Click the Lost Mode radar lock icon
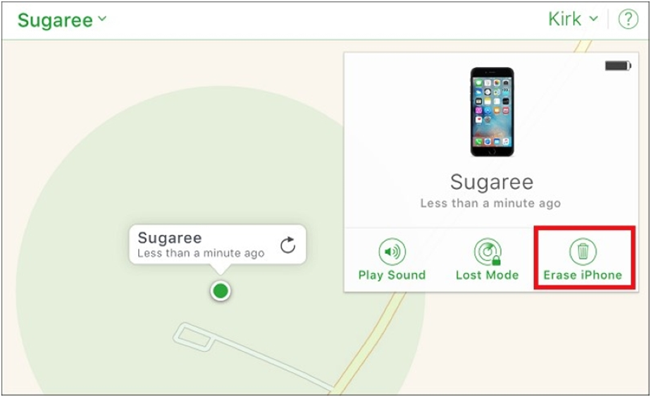The width and height of the screenshot is (651, 397). coord(488,252)
